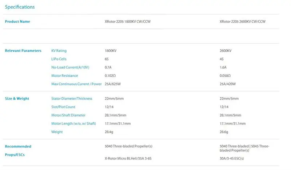Screen dimensions: 291x170
Task: Select the 6S LiPo cells value
Action: [x=107, y=59]
